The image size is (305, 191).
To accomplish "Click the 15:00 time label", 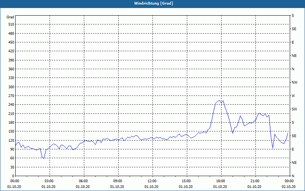I will coord(187,181).
